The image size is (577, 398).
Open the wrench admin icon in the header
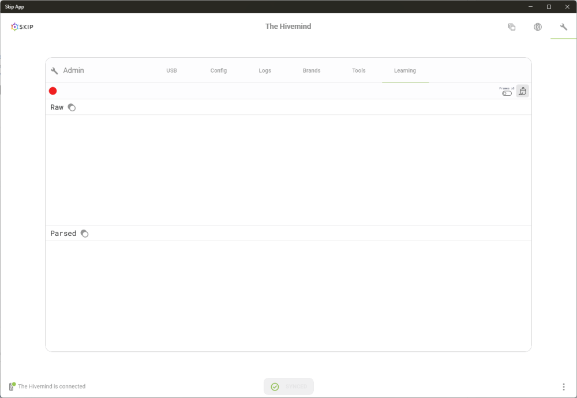[563, 27]
